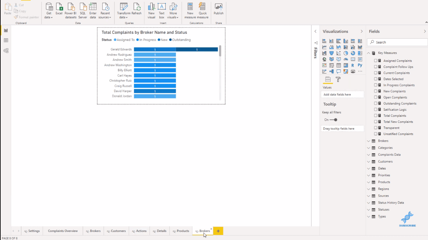
Task: Expand the Complaints Data table
Action: click(369, 155)
